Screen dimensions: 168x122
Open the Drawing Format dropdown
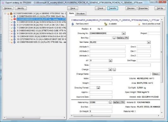coord(98,88)
